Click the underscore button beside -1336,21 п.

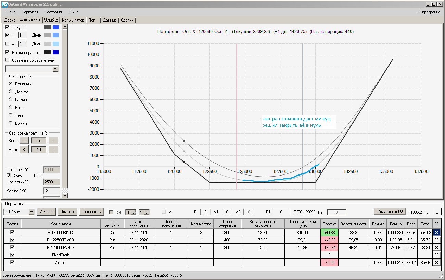coord(437,212)
